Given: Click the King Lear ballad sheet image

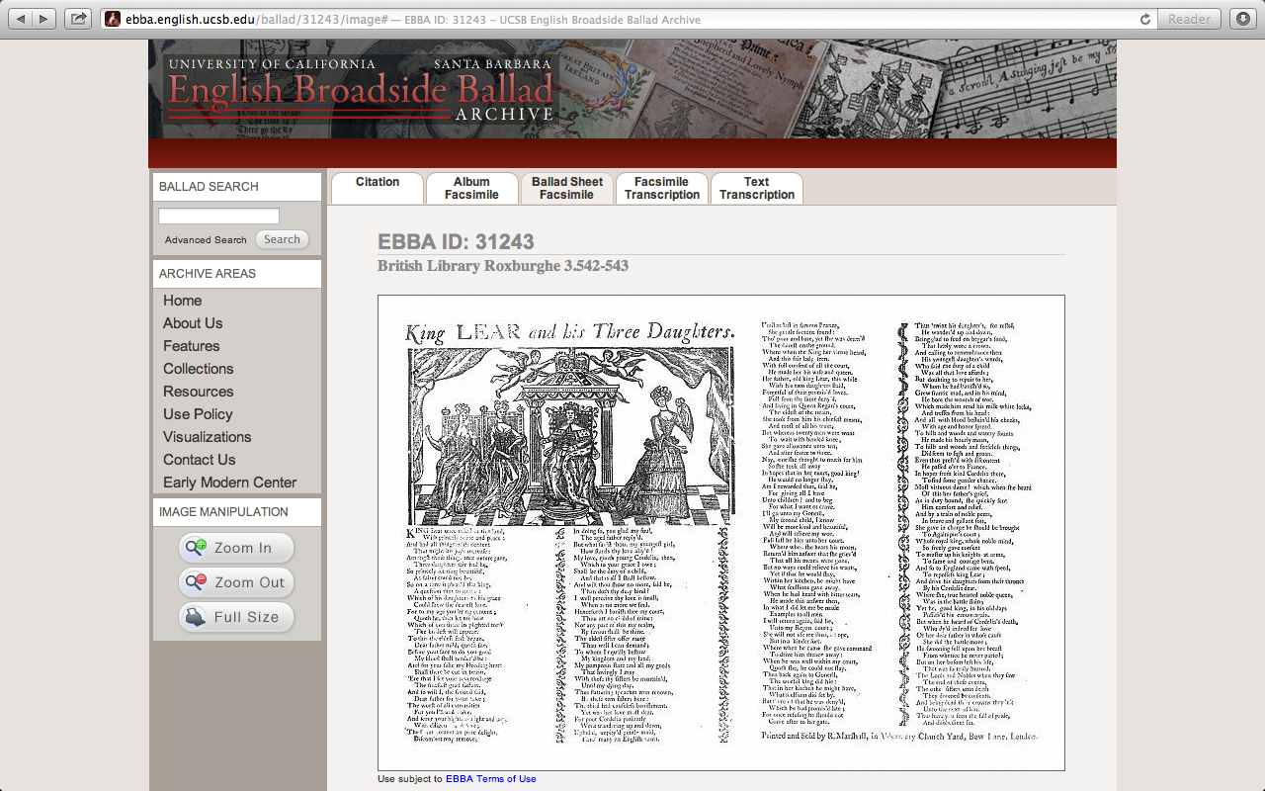Looking at the screenshot, I should tap(721, 533).
